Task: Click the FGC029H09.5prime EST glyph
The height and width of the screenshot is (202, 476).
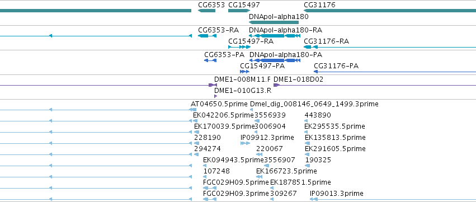Action: pyautogui.click(x=210, y=188)
